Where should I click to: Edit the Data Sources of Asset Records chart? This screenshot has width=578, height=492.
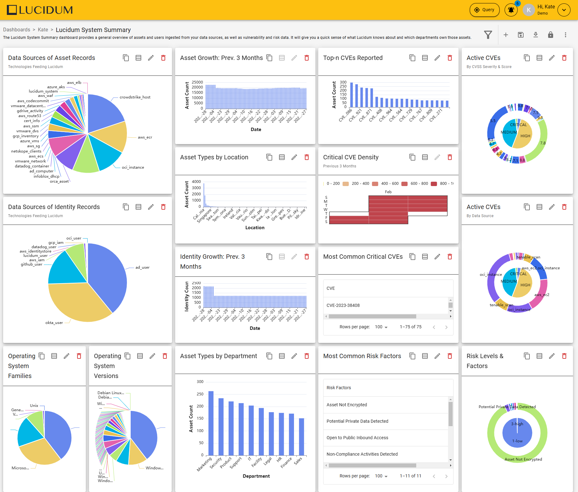pyautogui.click(x=151, y=58)
